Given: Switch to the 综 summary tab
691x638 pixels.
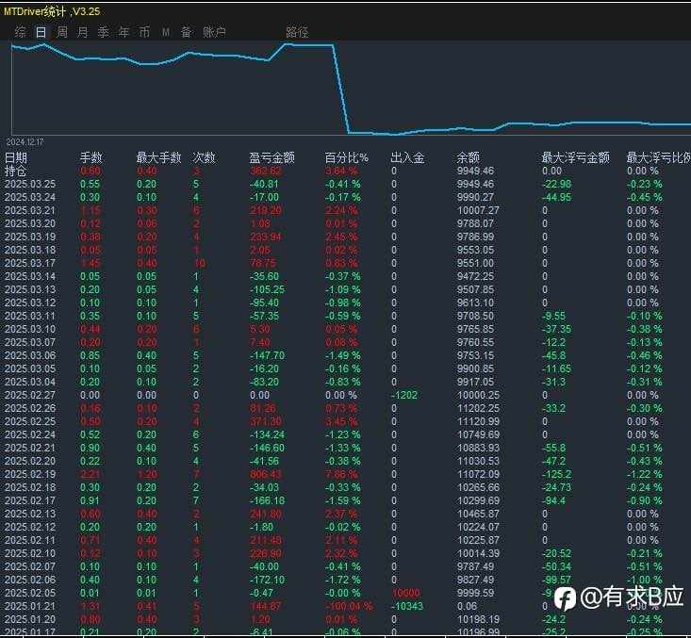Looking at the screenshot, I should [21, 32].
